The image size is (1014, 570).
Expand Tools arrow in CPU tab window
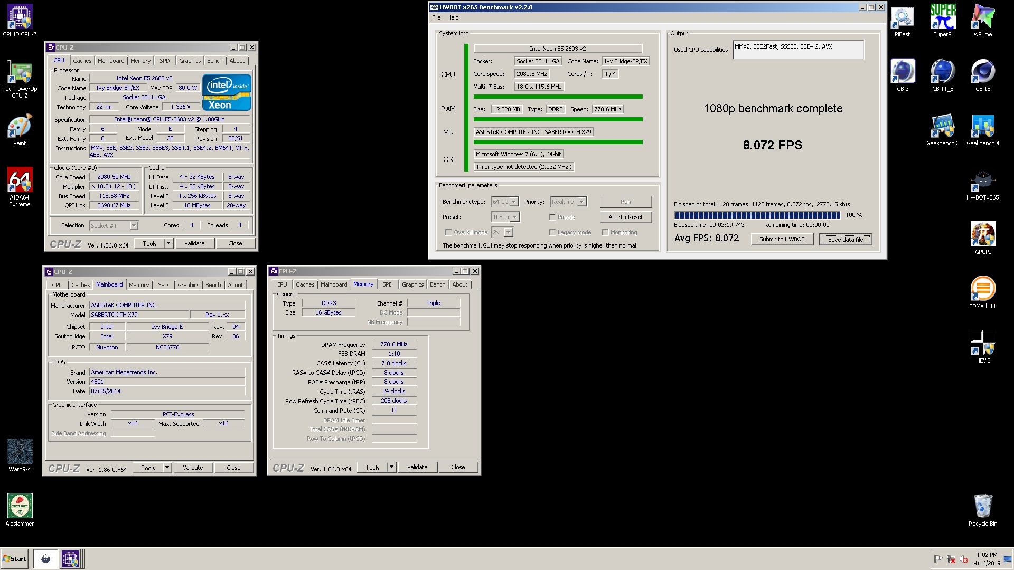click(x=168, y=243)
